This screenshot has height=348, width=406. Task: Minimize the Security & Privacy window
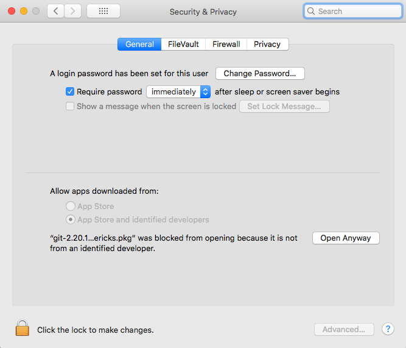point(24,11)
